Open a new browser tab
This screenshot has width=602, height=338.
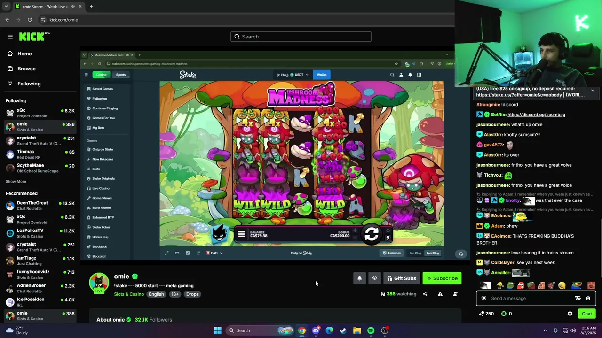[91, 7]
